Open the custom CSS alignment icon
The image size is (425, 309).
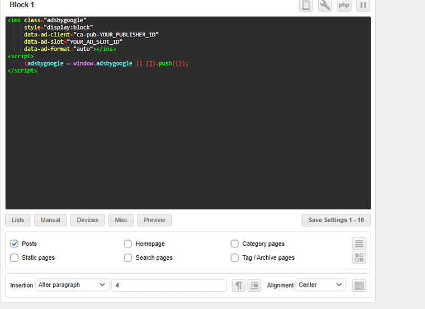point(359,285)
